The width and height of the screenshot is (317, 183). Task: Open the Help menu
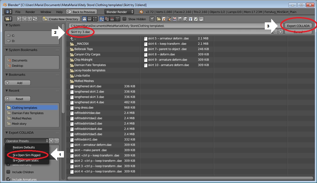click(59, 12)
